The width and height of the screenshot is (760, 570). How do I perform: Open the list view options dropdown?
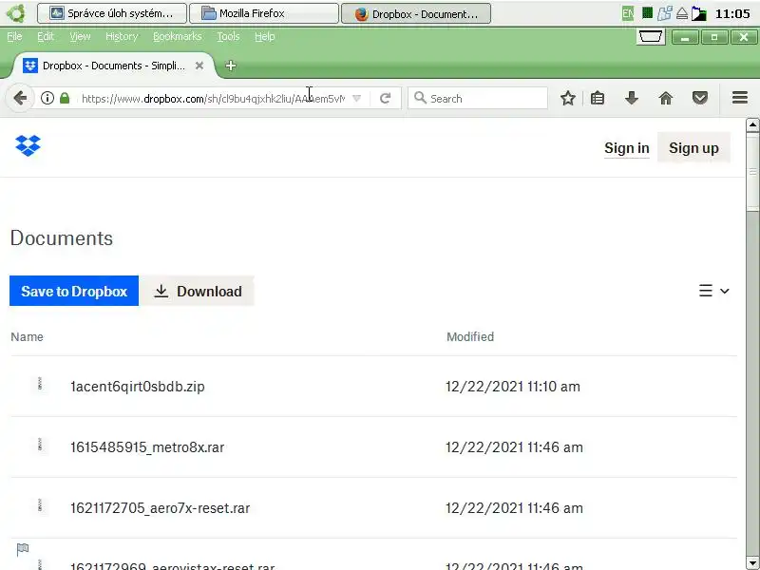pos(714,291)
